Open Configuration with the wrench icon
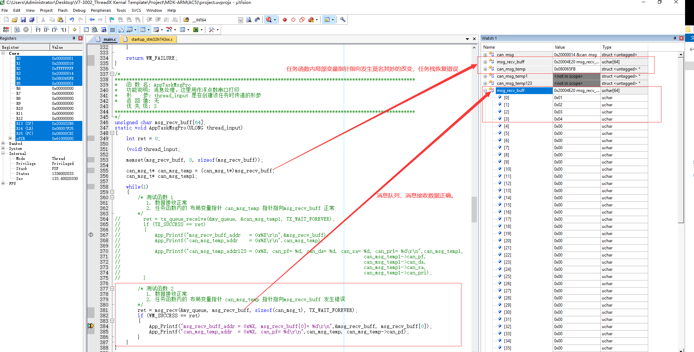This screenshot has height=352, width=694. click(x=343, y=20)
